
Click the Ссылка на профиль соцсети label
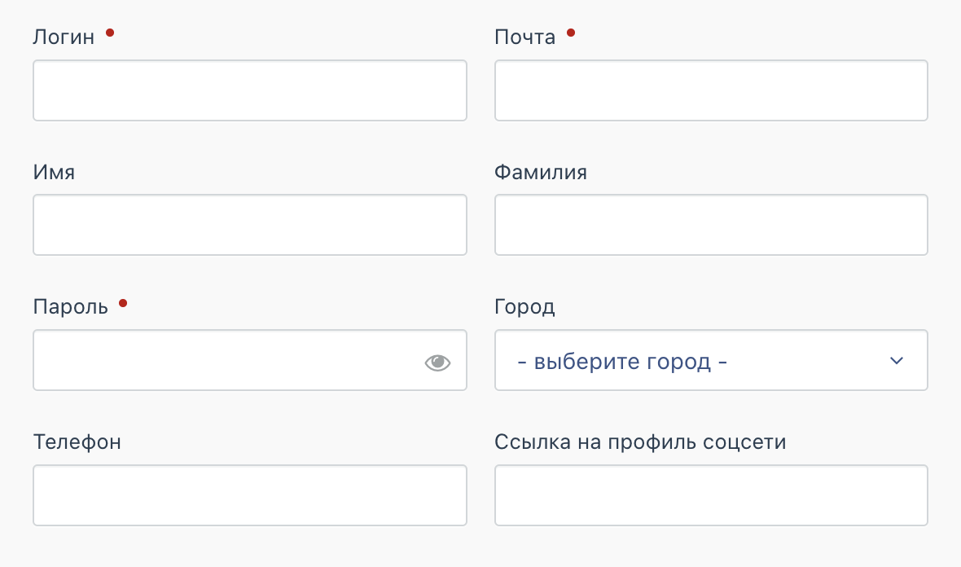click(639, 442)
